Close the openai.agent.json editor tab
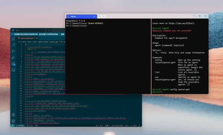The height and width of the screenshot is (135, 223). (37, 38)
